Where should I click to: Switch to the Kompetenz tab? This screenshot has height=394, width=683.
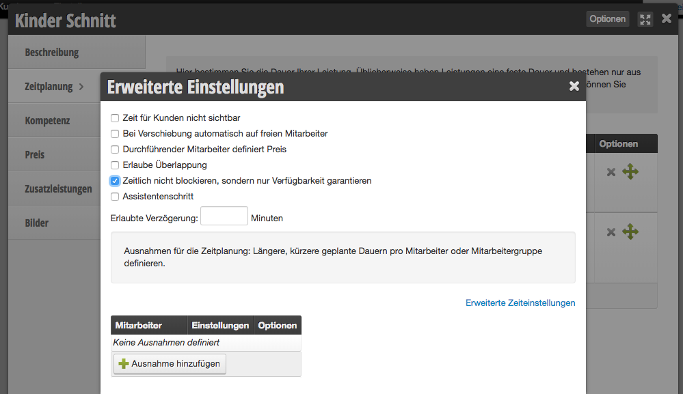55,120
